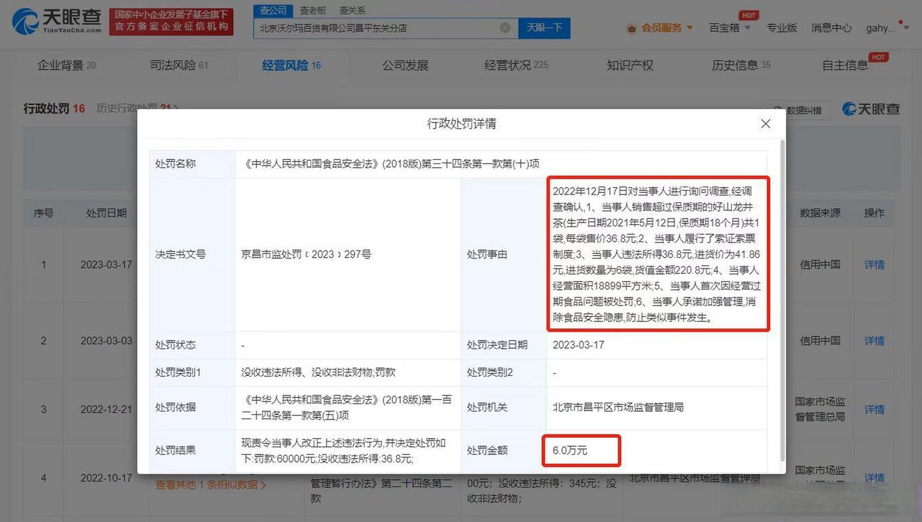The width and height of the screenshot is (922, 522).
Task: Click the 数据纠错 button
Action: [x=797, y=110]
